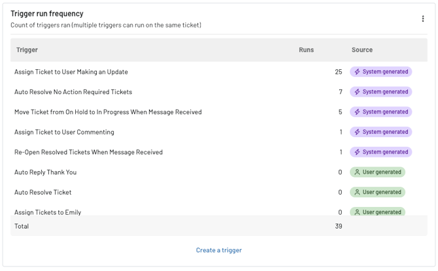438x271 pixels.
Task: Click lightning icon on Re-Open Resolved Tickets row badge
Action: 357,152
